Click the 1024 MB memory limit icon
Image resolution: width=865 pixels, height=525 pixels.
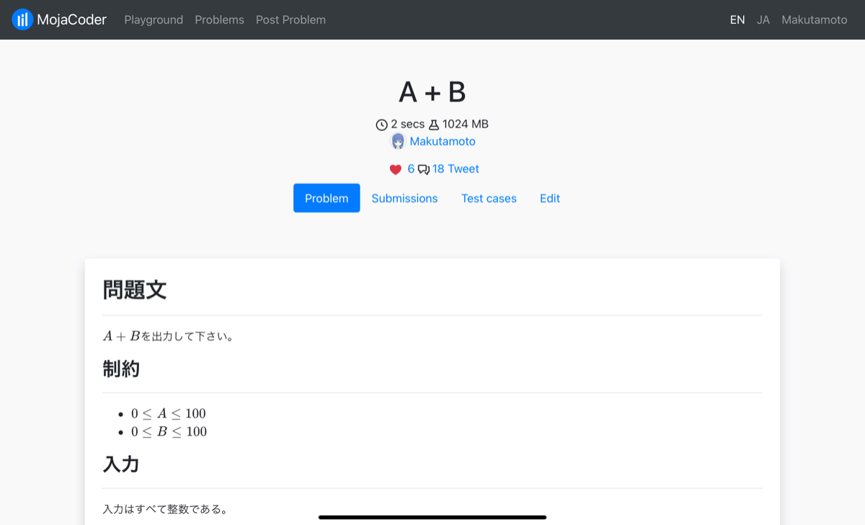coord(435,124)
